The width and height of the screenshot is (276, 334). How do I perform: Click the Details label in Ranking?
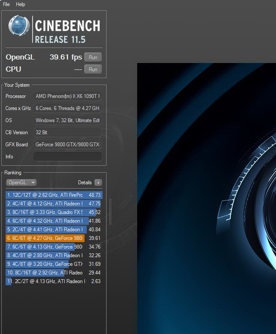tap(85, 183)
